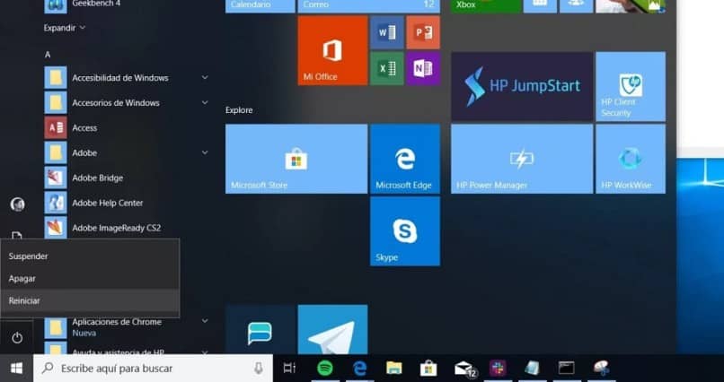The height and width of the screenshot is (382, 724).
Task: Open the command prompt taskbar icon
Action: click(x=567, y=369)
